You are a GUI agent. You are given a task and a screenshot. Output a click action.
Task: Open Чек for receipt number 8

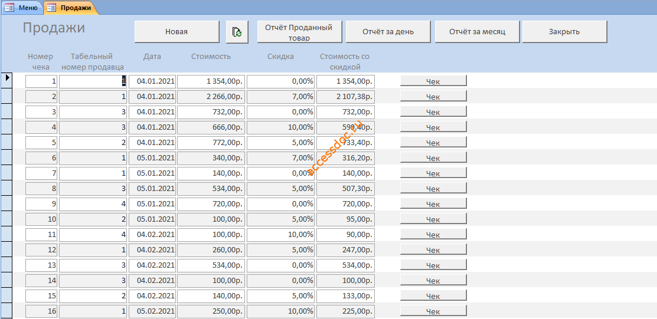[x=433, y=188]
